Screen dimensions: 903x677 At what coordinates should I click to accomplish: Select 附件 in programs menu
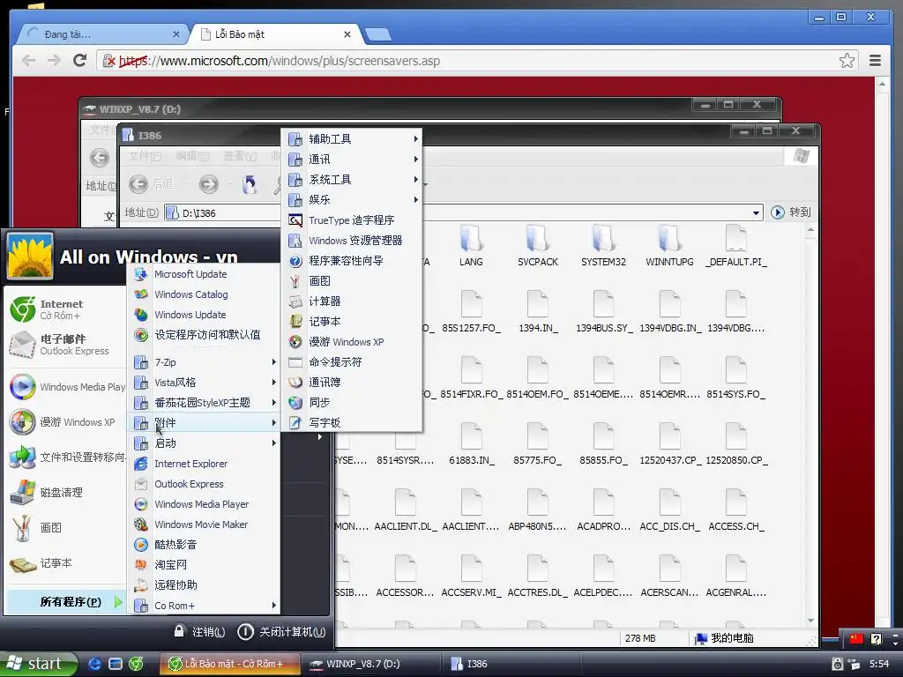(205, 423)
